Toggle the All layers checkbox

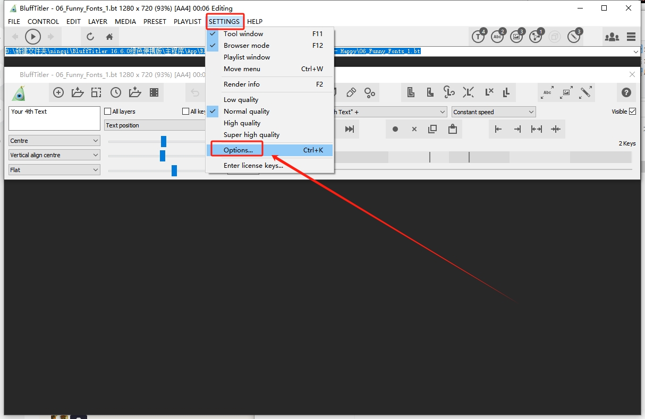pos(108,112)
